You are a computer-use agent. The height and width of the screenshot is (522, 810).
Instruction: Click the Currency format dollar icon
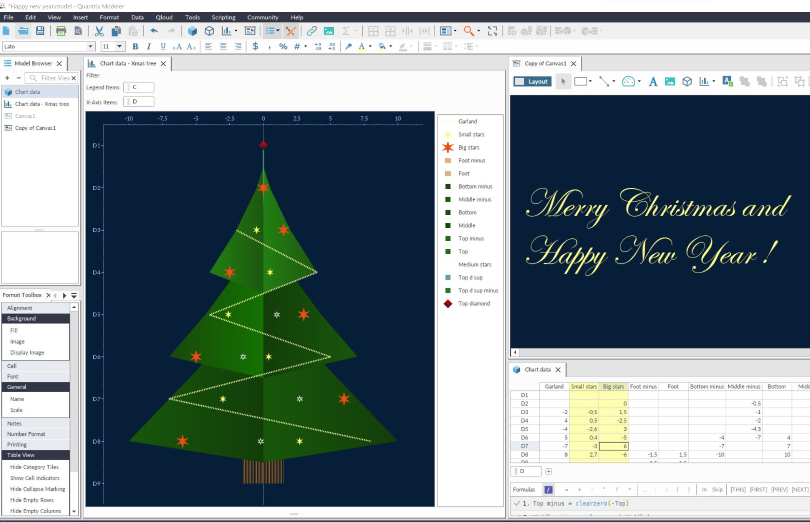(255, 47)
